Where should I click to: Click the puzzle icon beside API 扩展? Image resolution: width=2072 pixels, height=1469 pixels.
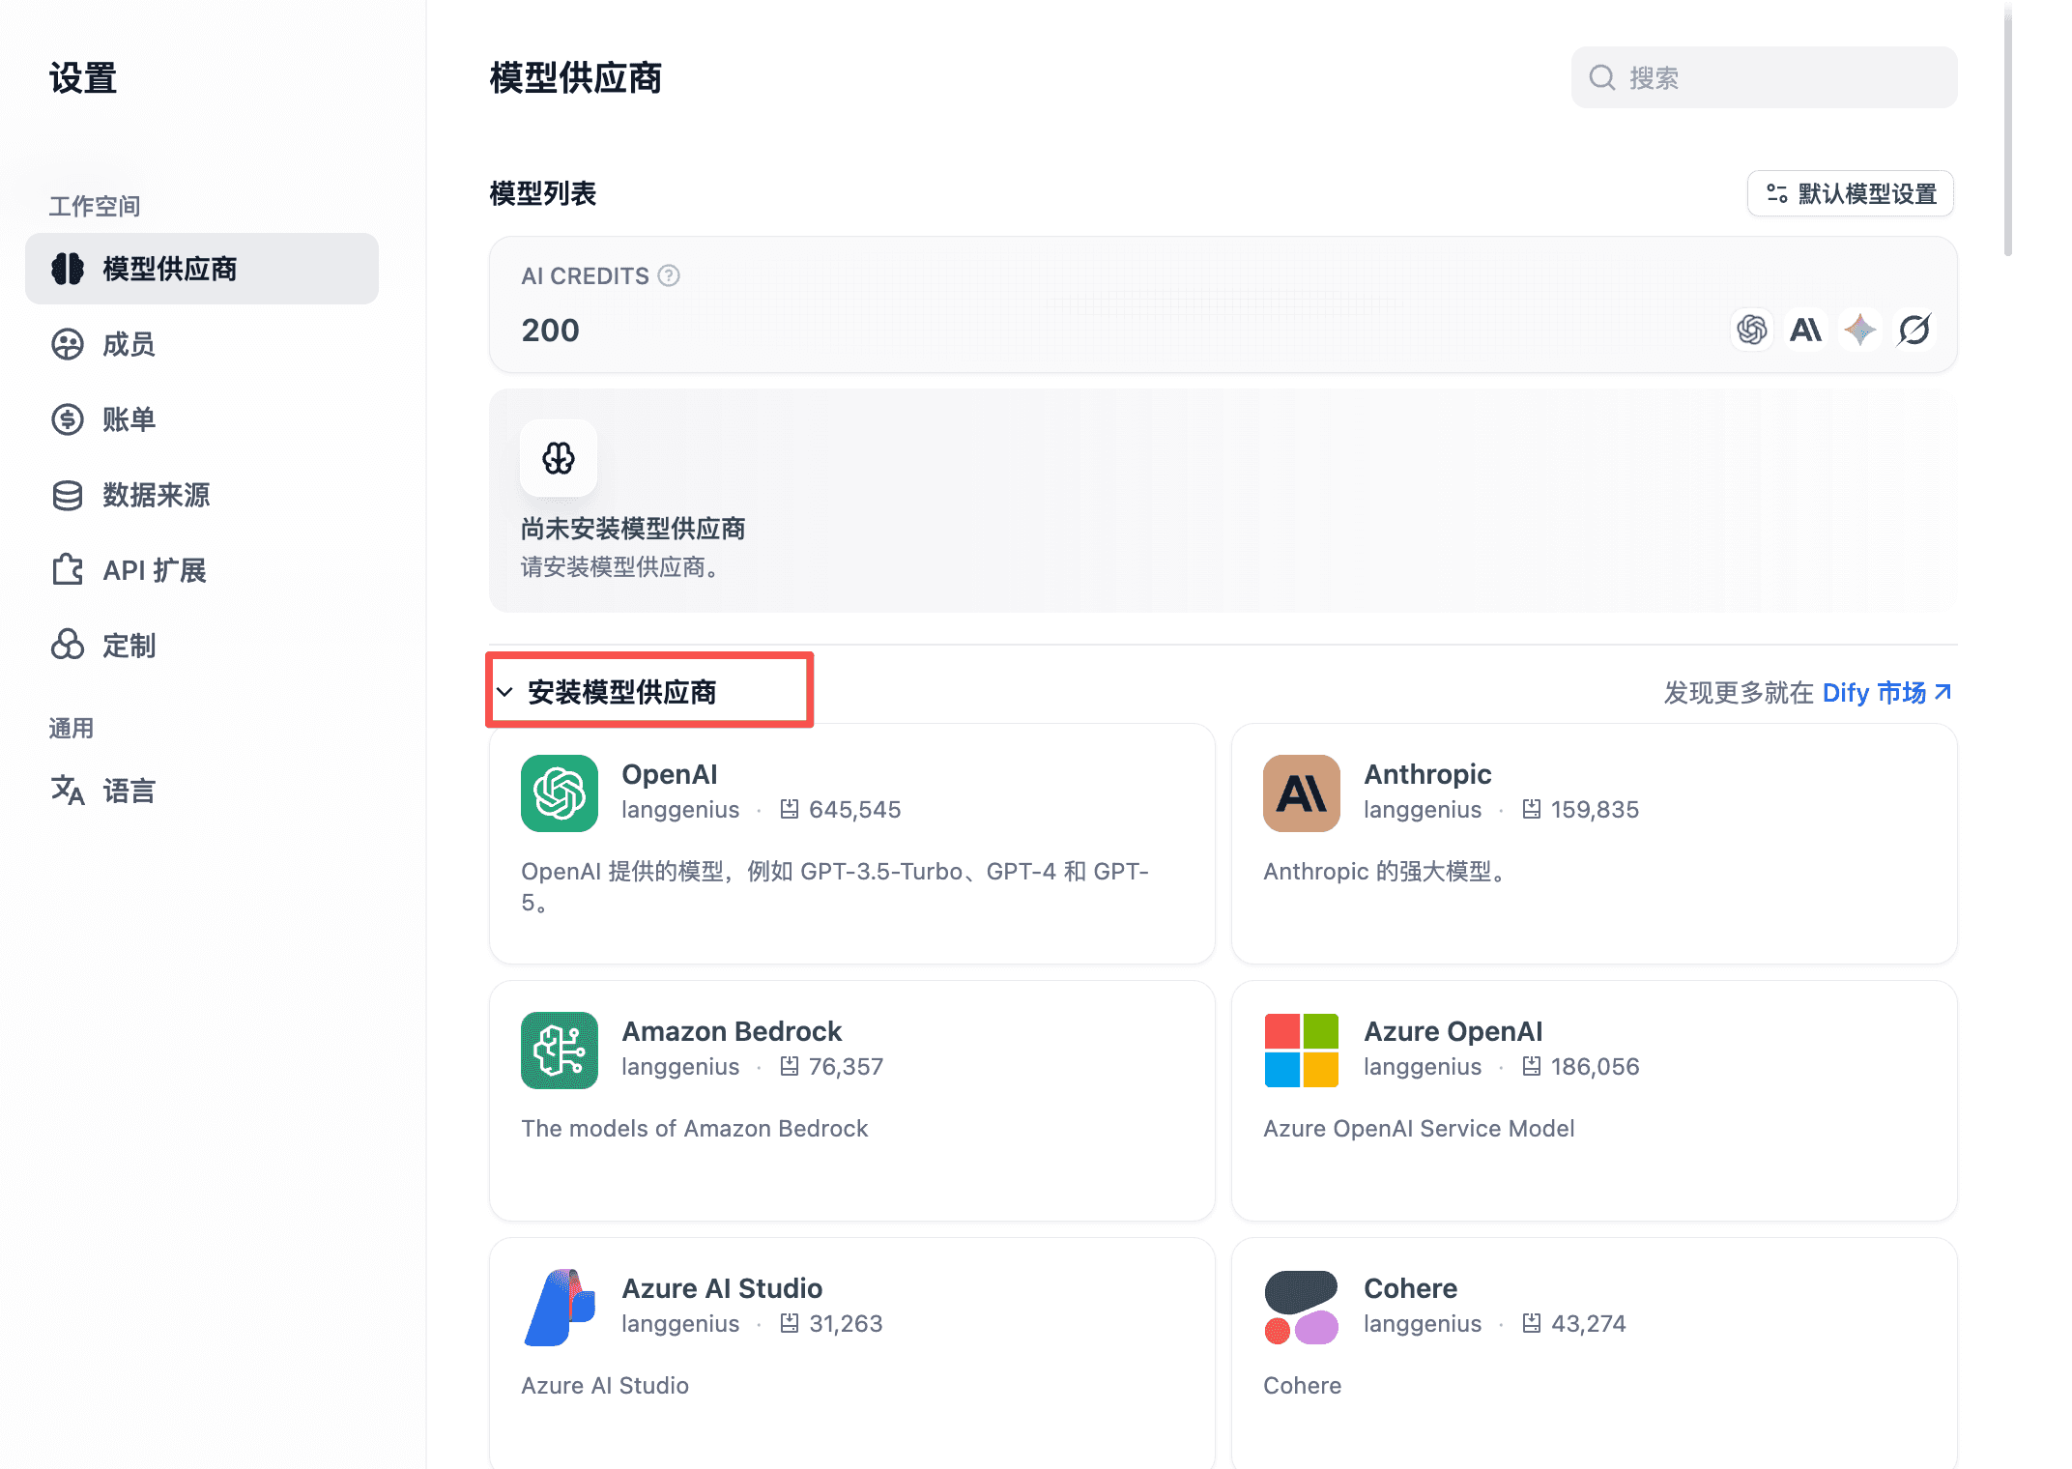point(68,570)
